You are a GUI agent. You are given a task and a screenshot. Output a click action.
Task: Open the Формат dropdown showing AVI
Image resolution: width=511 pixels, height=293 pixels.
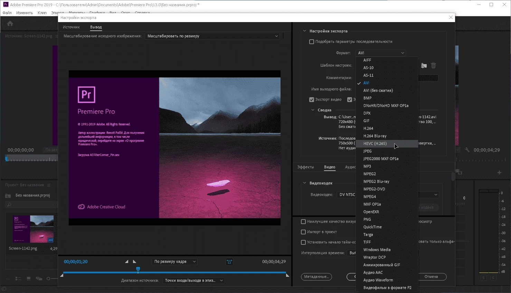pos(381,53)
